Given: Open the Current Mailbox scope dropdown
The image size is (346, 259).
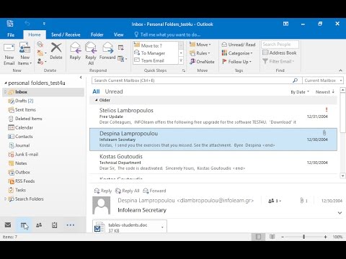Looking at the screenshot, I should (323, 81).
